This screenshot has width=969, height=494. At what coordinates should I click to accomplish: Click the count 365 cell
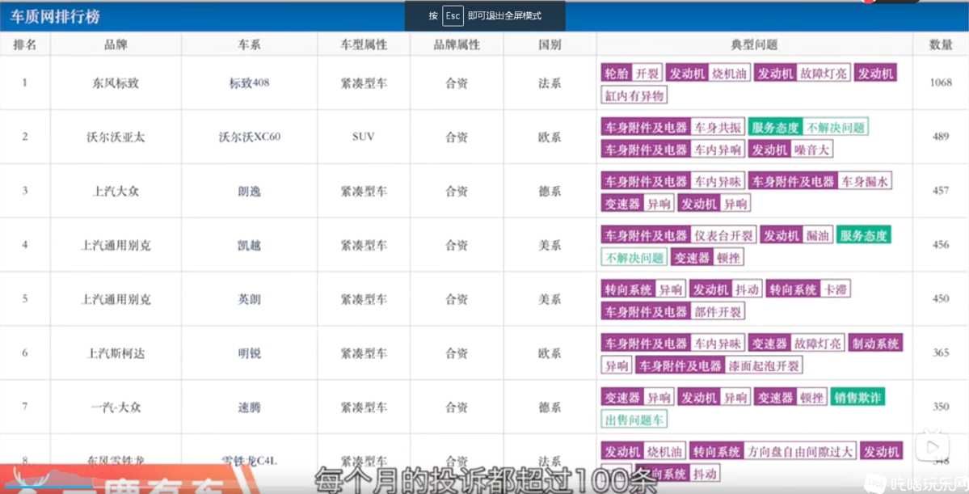tap(941, 353)
